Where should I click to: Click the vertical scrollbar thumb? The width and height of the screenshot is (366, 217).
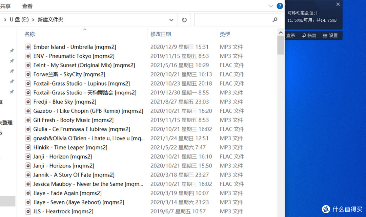(x=281, y=45)
